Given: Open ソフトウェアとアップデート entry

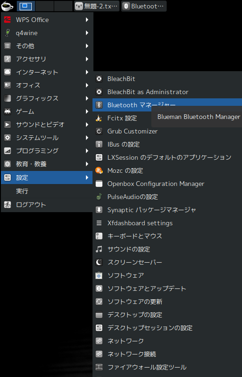Looking at the screenshot, I should click(x=167, y=288).
